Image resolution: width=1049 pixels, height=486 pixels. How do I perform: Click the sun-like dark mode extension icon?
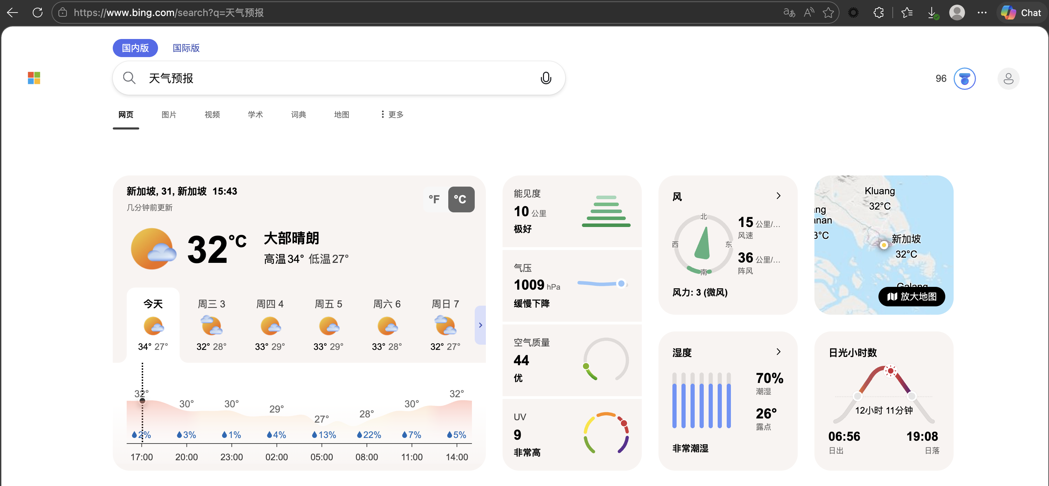pyautogui.click(x=853, y=13)
